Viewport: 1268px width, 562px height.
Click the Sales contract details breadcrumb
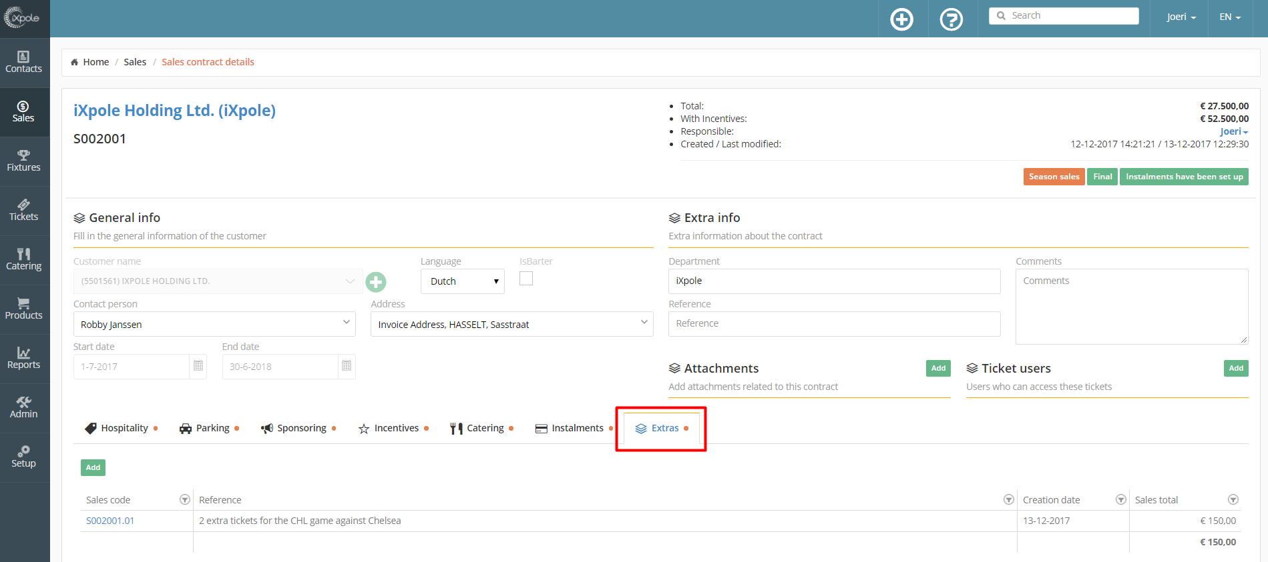208,62
